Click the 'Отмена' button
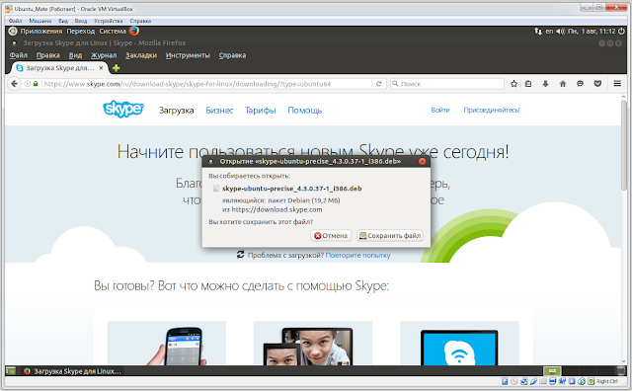Screen dimensions: 632x391 331,235
